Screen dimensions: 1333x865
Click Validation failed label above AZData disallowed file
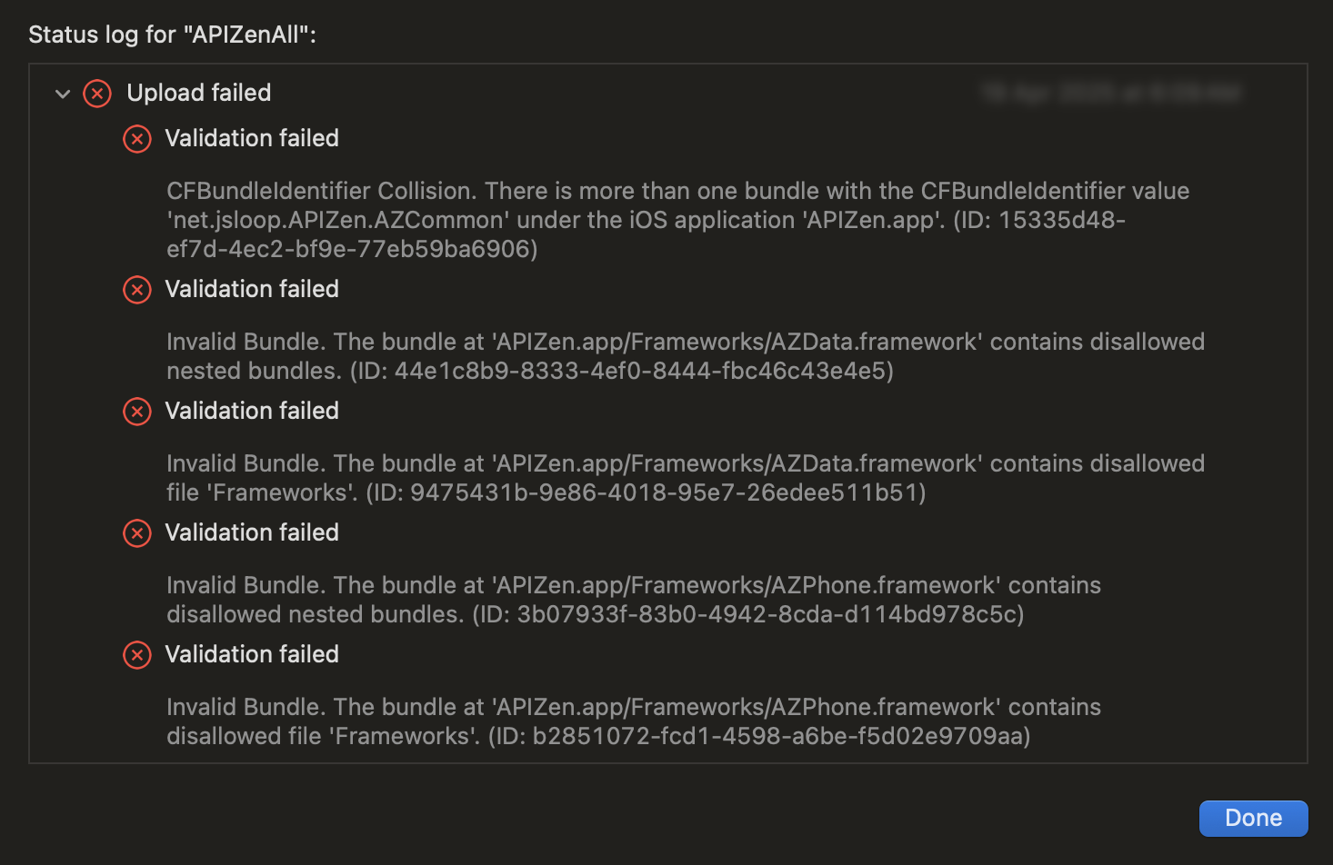[252, 411]
